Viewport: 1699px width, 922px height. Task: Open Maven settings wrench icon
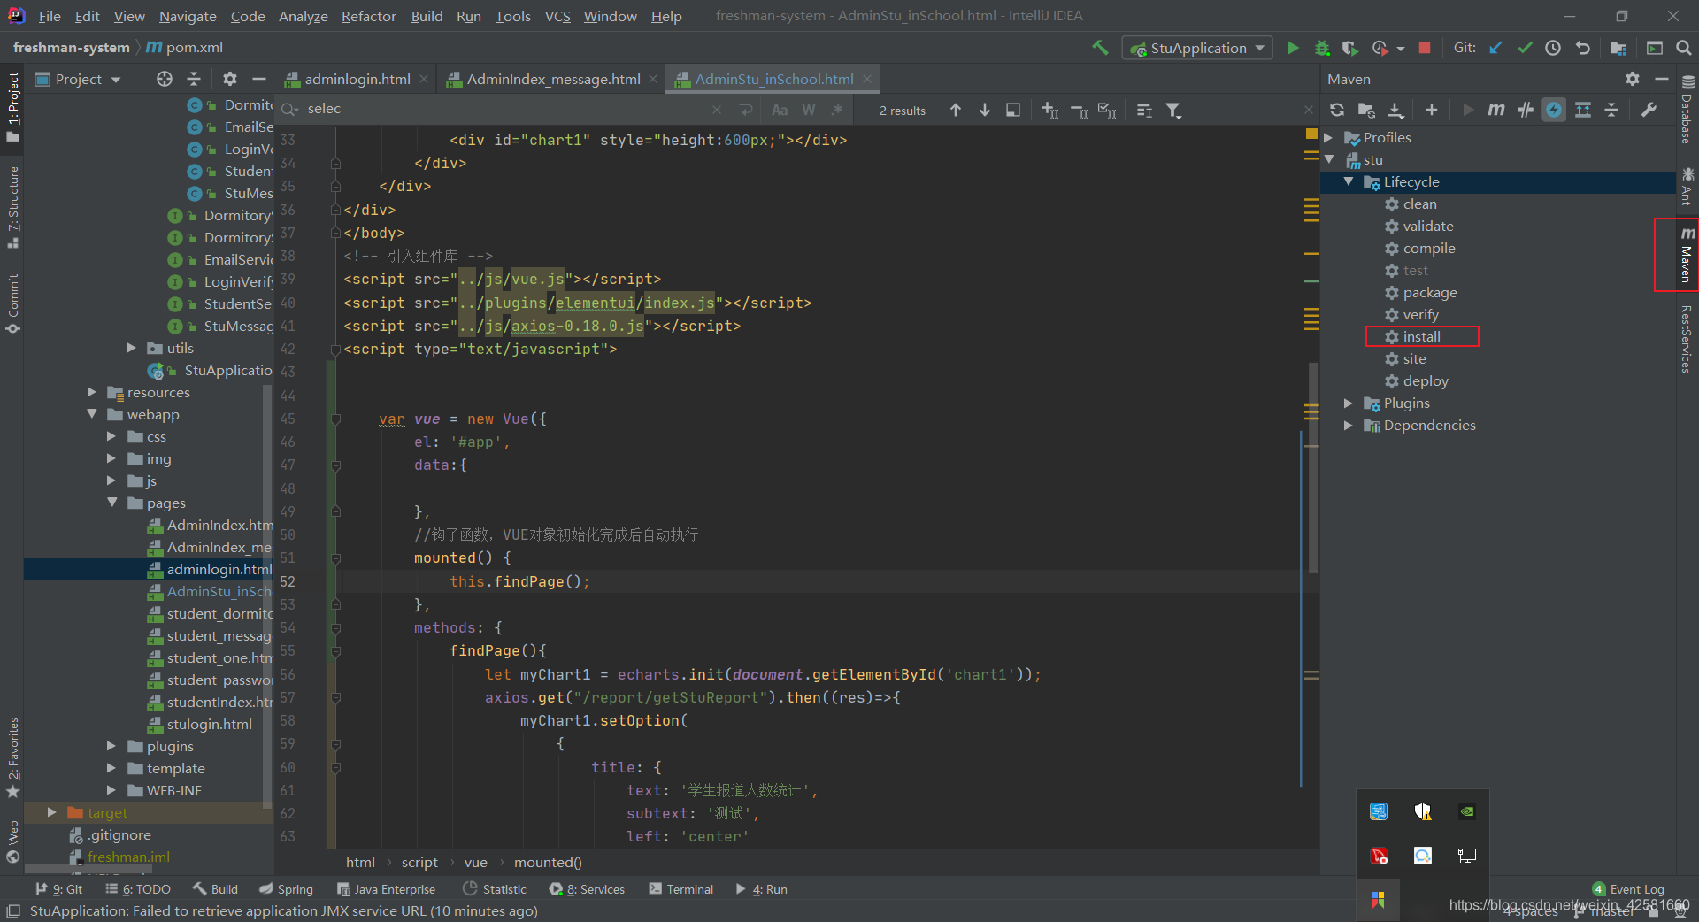pos(1649,110)
